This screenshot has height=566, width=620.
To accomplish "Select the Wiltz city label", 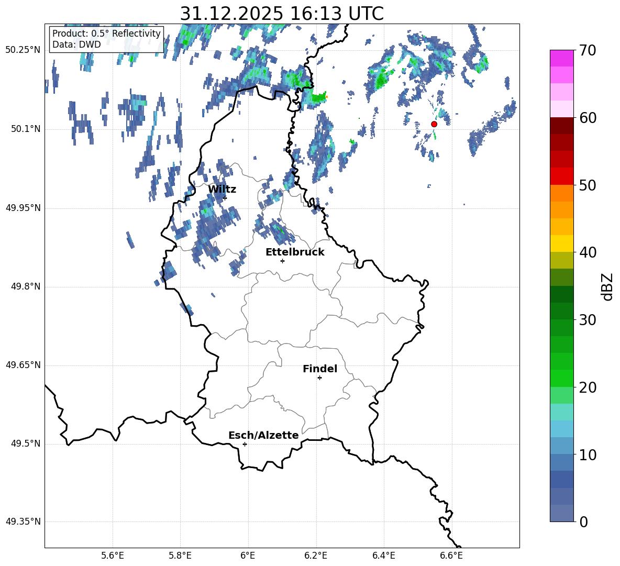I will tap(222, 190).
